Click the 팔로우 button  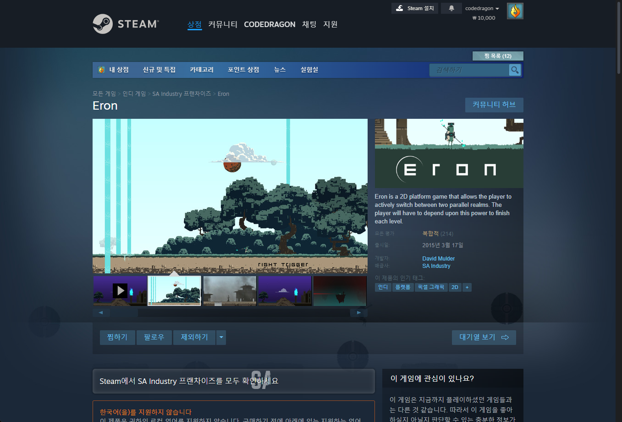pyautogui.click(x=154, y=337)
